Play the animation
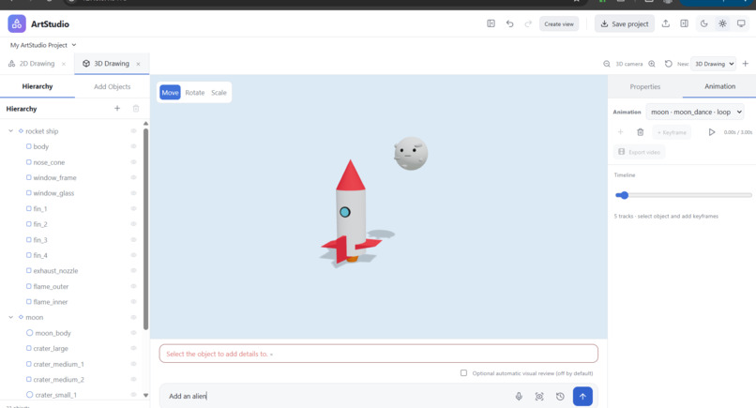This screenshot has width=756, height=408. point(712,132)
